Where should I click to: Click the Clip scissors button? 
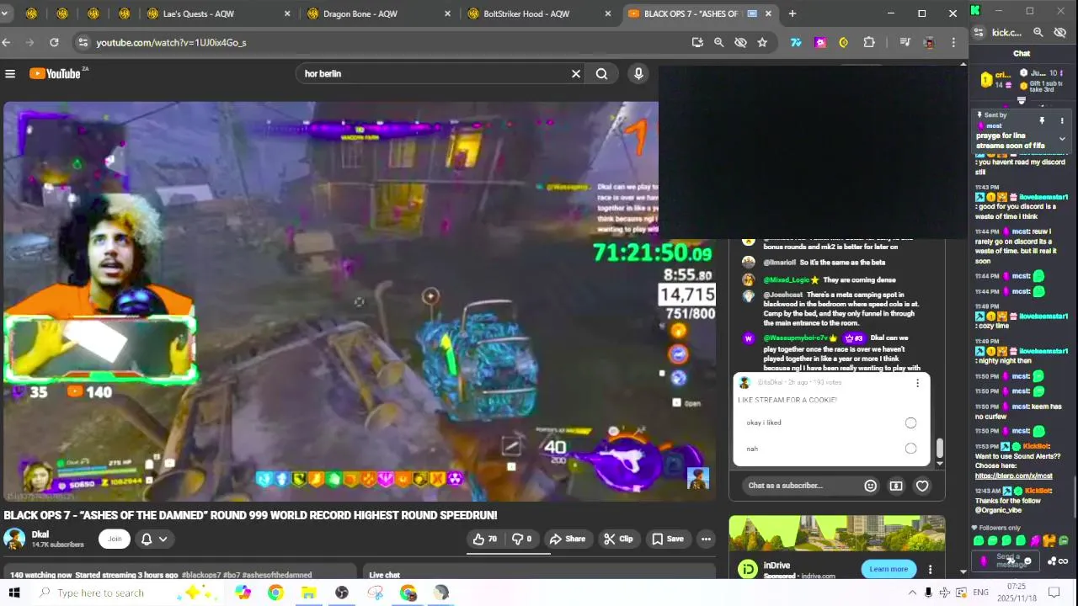pyautogui.click(x=618, y=539)
